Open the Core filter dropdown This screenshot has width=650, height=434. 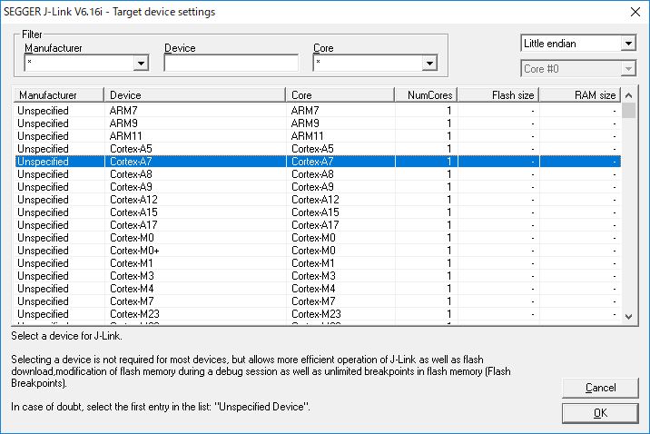[429, 64]
